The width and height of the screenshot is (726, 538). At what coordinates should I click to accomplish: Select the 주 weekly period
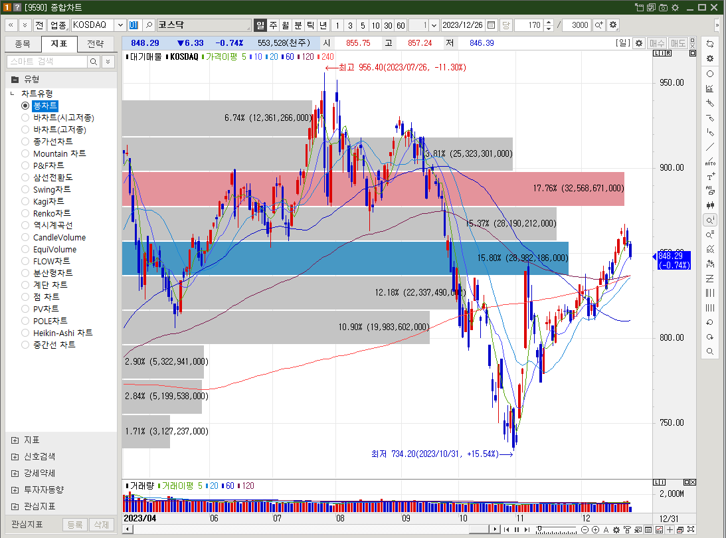point(273,25)
